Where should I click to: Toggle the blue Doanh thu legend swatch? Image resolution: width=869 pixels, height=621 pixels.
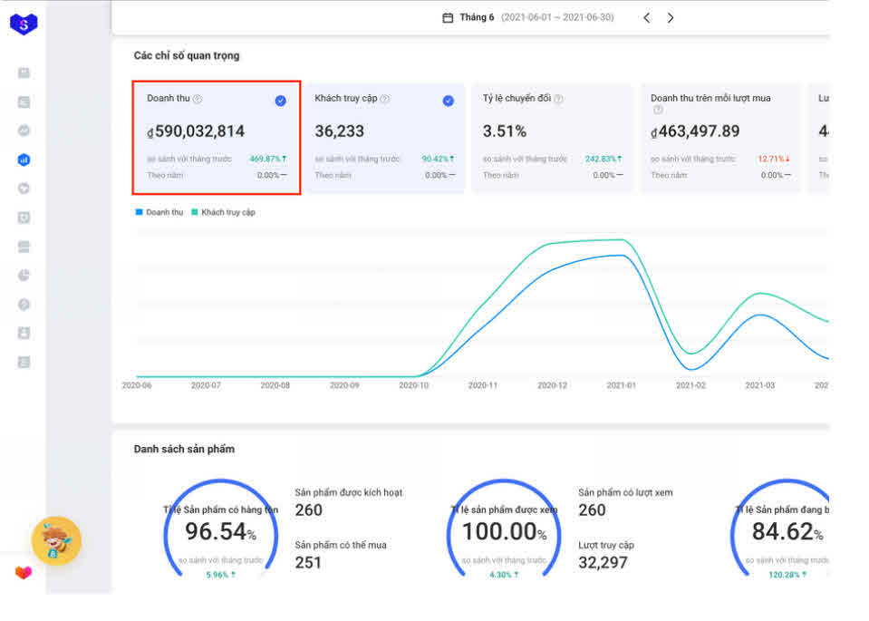click(140, 212)
